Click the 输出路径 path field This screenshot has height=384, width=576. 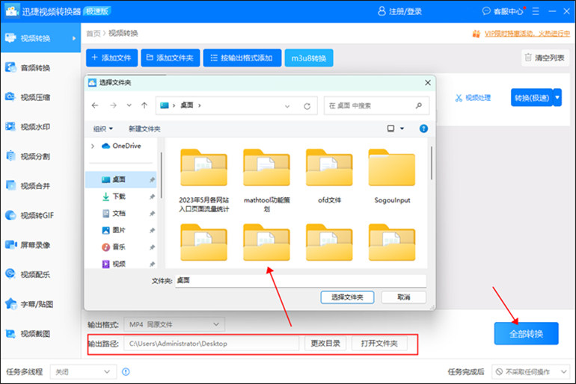211,344
